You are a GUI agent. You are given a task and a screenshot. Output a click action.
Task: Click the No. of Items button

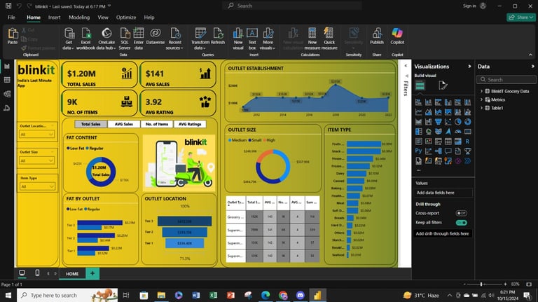tap(157, 124)
